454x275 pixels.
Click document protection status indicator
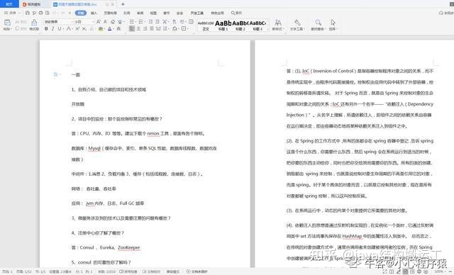pyautogui.click(x=197, y=272)
